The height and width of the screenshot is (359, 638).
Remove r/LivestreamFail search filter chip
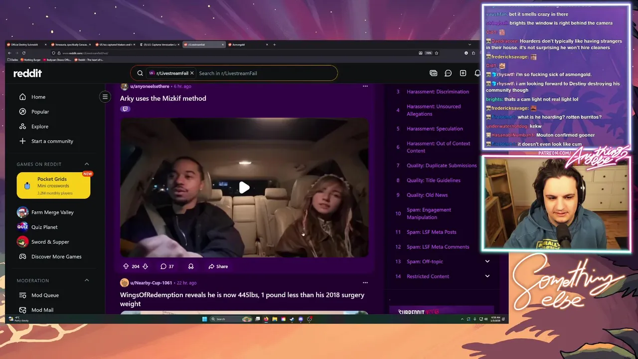point(192,73)
